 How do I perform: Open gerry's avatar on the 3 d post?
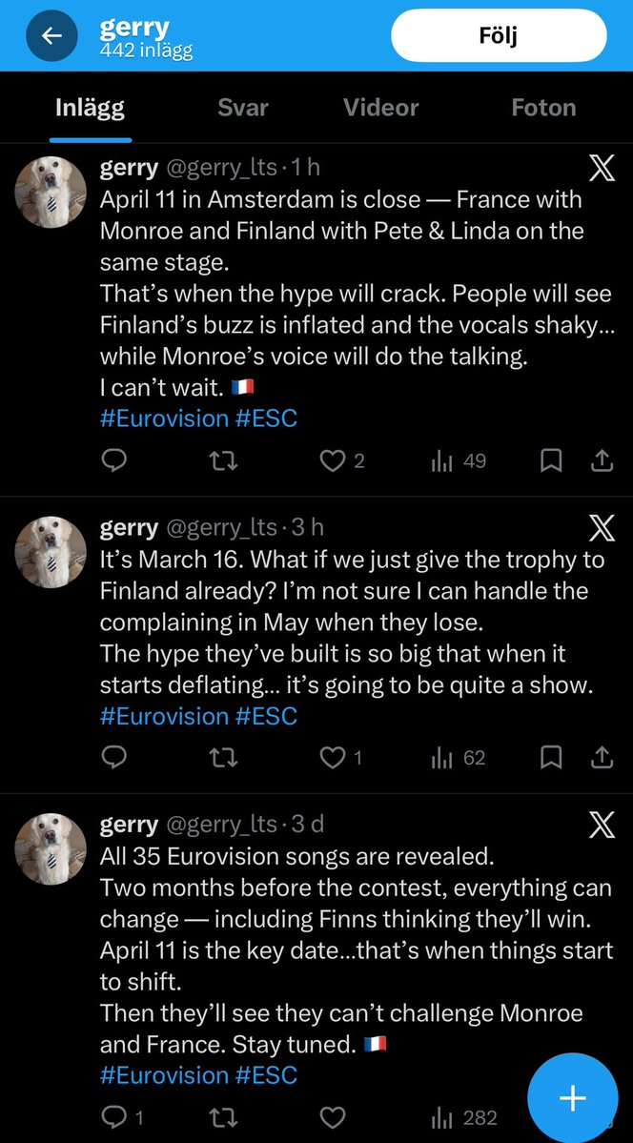[x=51, y=849]
